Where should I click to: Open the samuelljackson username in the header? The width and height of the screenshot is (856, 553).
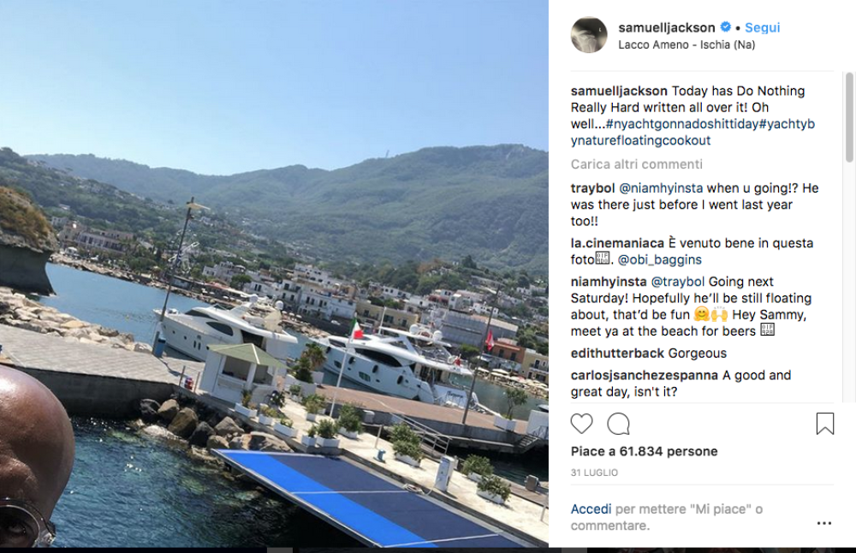coord(667,27)
